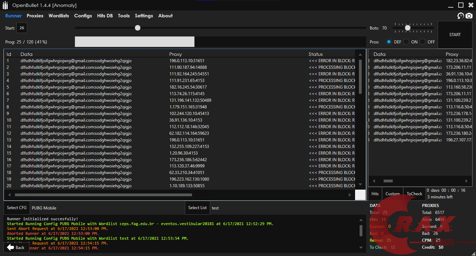This screenshot has width=476, height=256.
Task: Click the PUBG Mobile config name
Action: coord(44,208)
